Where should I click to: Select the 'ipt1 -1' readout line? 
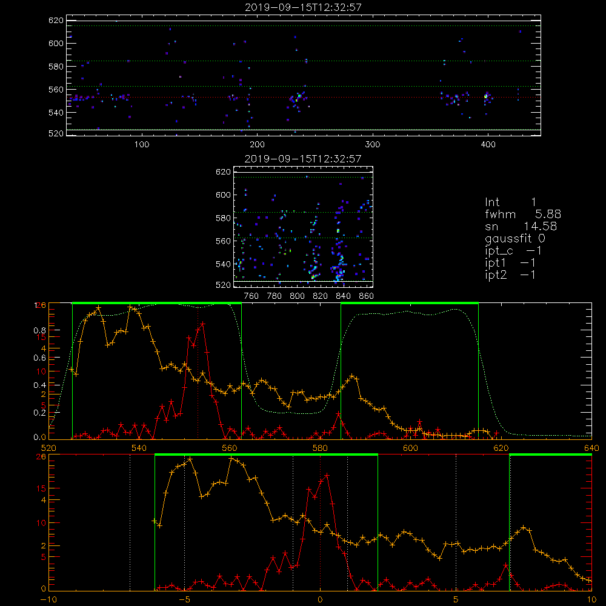point(510,263)
